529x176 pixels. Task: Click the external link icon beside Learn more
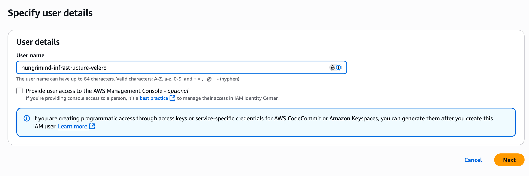coord(92,126)
